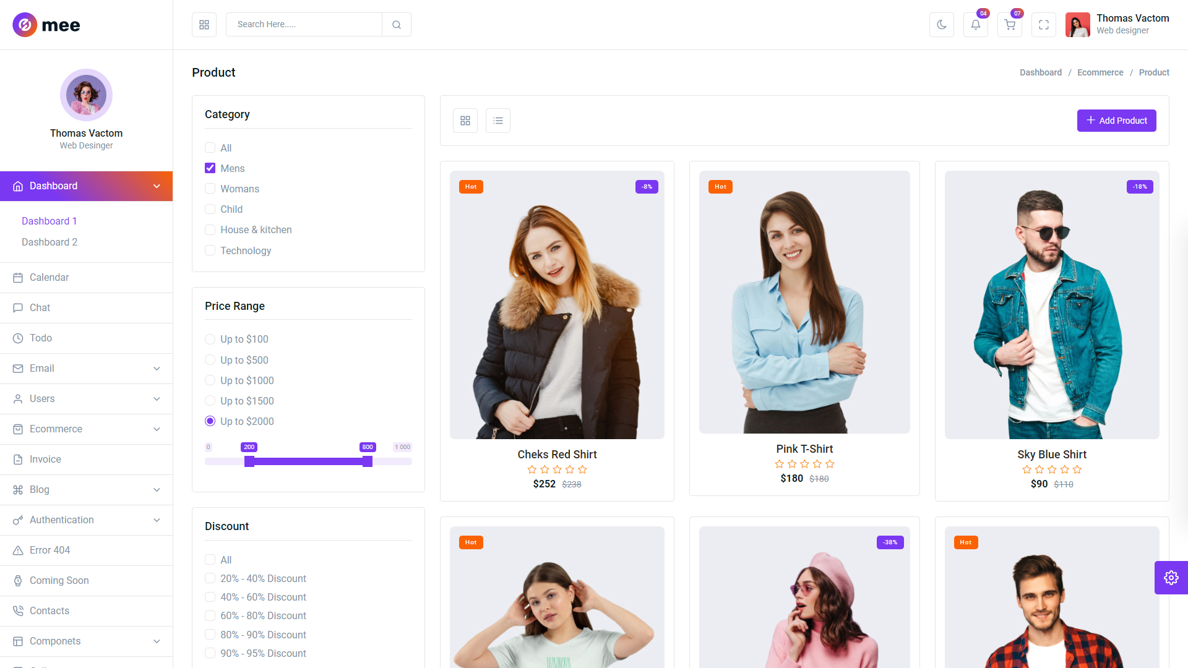Open notifications bell icon

pyautogui.click(x=975, y=25)
